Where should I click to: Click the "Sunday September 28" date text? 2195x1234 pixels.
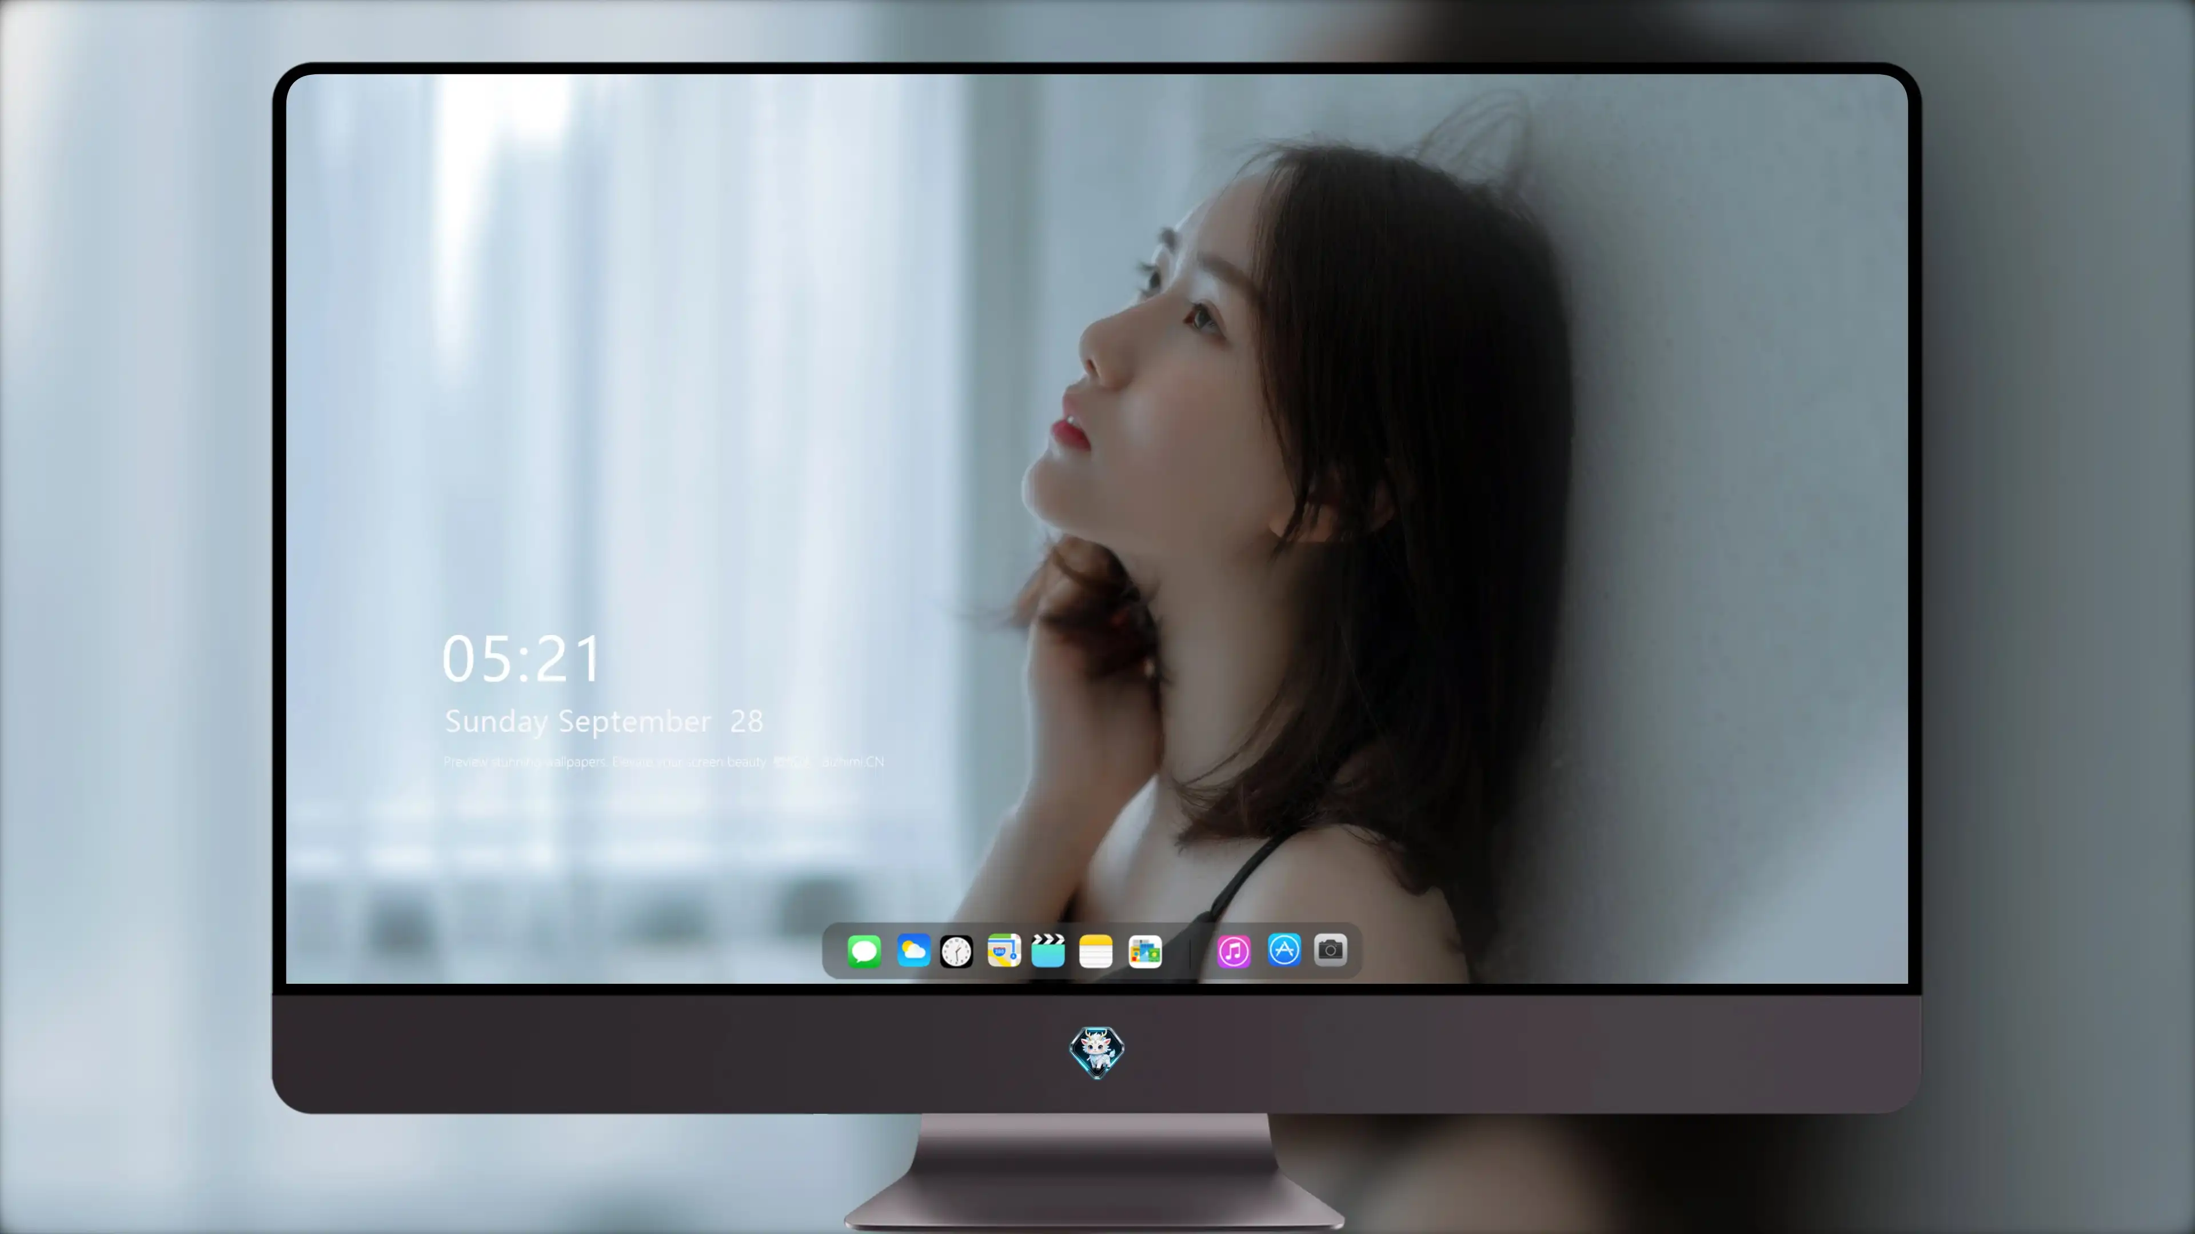point(604,722)
